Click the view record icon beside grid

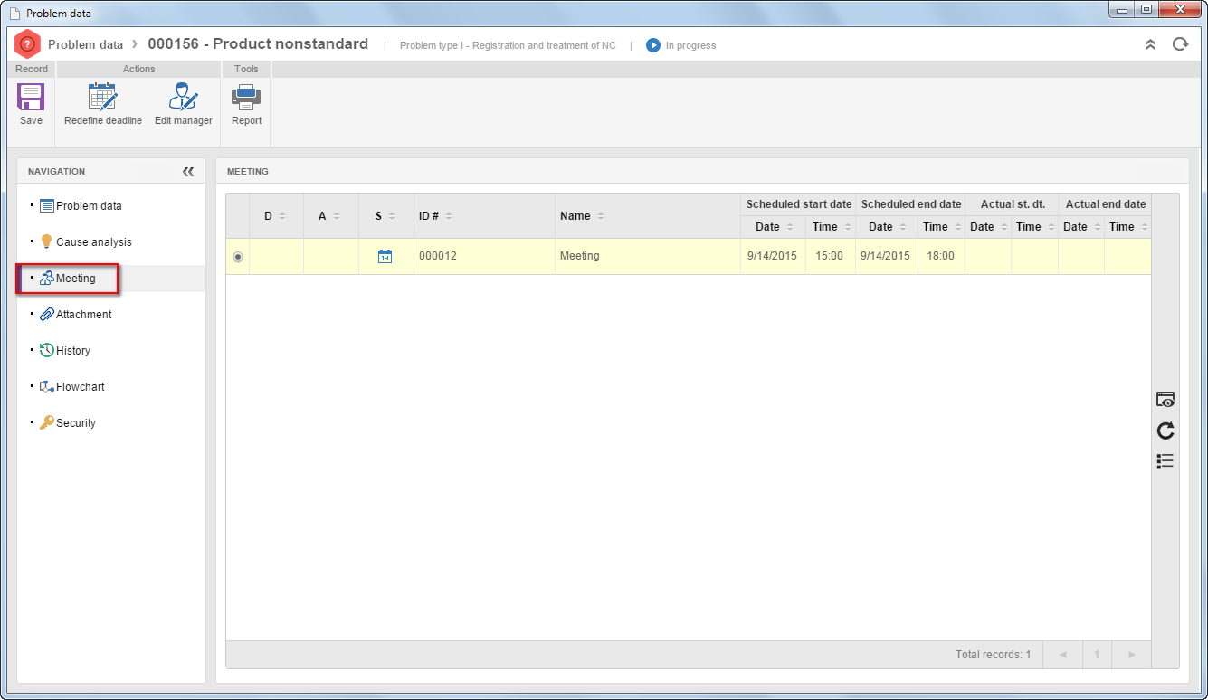pos(1165,399)
